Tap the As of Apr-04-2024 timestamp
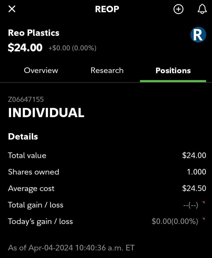212x258 pixels. click(71, 248)
